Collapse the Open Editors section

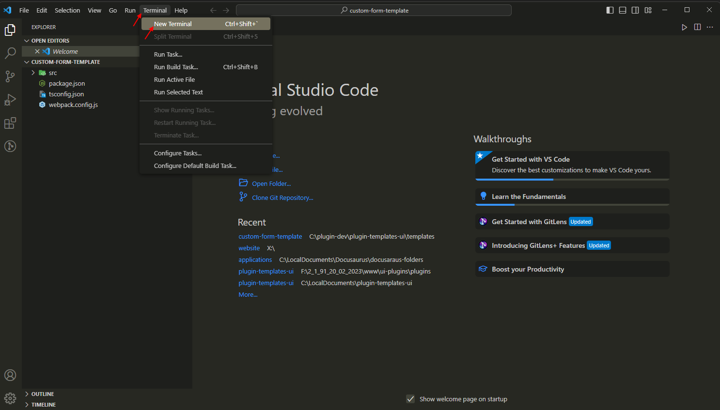27,41
